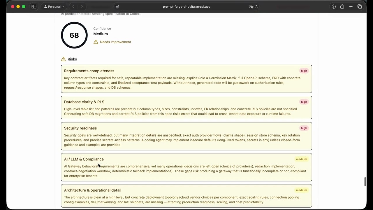
Task: Open the page reader menu icon
Action: 117,6
